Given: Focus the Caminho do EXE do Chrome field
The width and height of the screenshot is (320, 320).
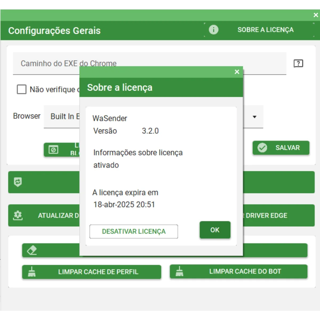Looking at the screenshot, I should point(149,63).
